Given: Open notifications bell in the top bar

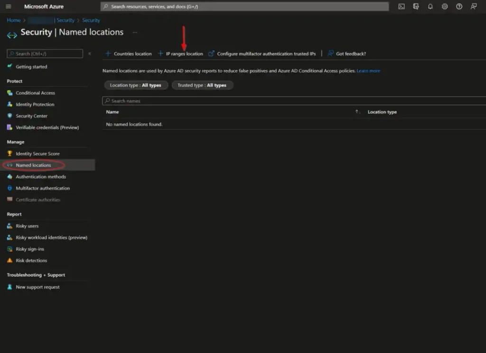Looking at the screenshot, I should coord(429,6).
